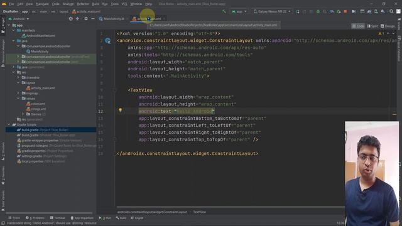Image resolution: width=402 pixels, height=226 pixels.
Task: Click the Collapse All icon in Project panel
Action: (x=77, y=19)
